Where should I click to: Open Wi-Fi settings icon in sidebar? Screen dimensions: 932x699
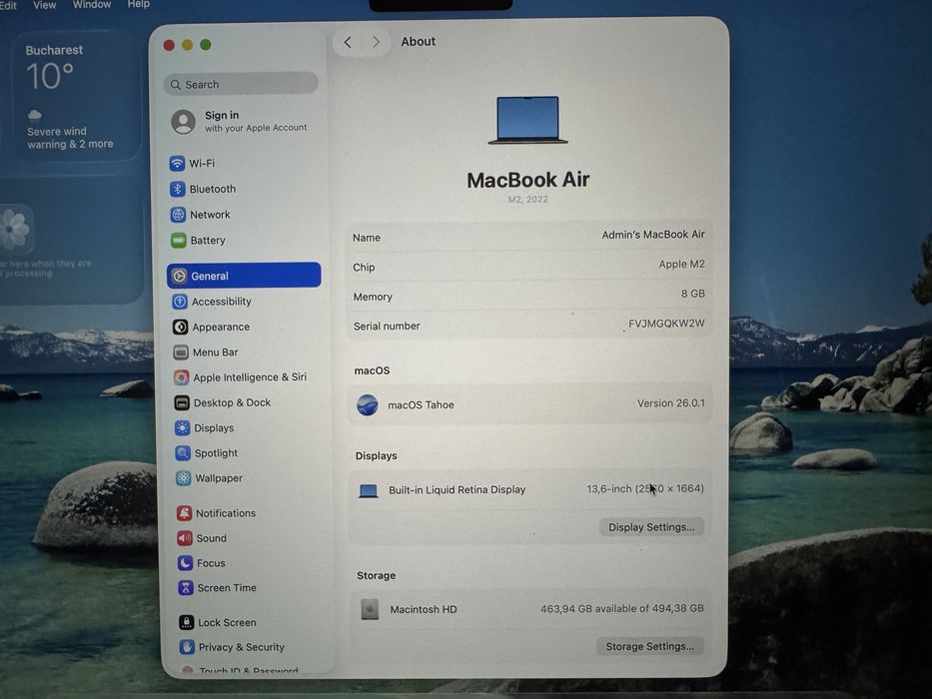point(177,163)
